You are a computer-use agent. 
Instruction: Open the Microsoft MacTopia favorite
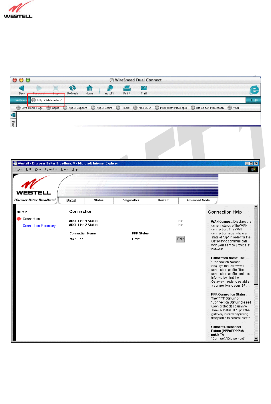171,108
